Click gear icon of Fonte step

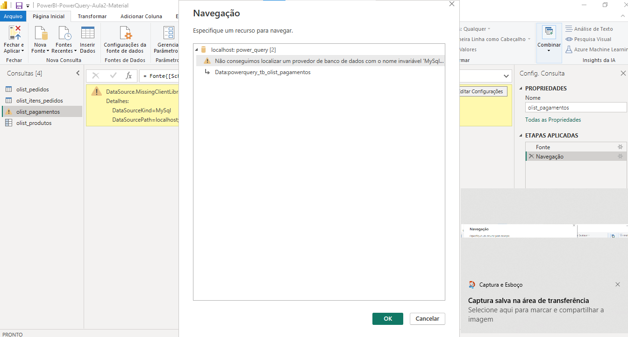[x=621, y=147]
